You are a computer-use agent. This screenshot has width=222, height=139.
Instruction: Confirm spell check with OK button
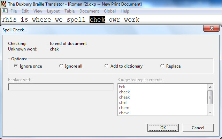pos(163,128)
